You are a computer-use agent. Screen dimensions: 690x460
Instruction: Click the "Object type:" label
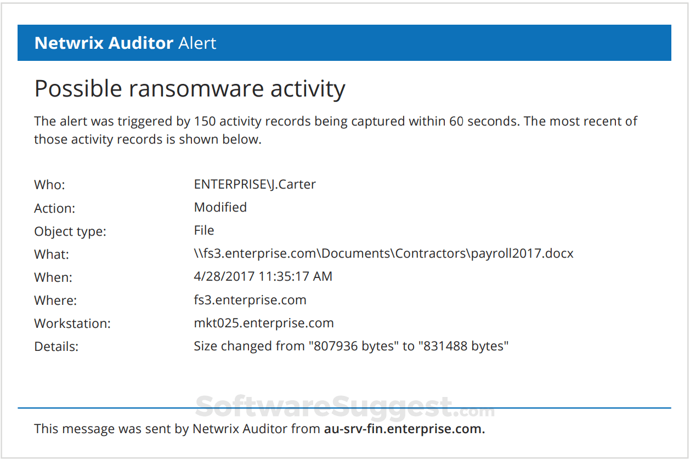70,232
